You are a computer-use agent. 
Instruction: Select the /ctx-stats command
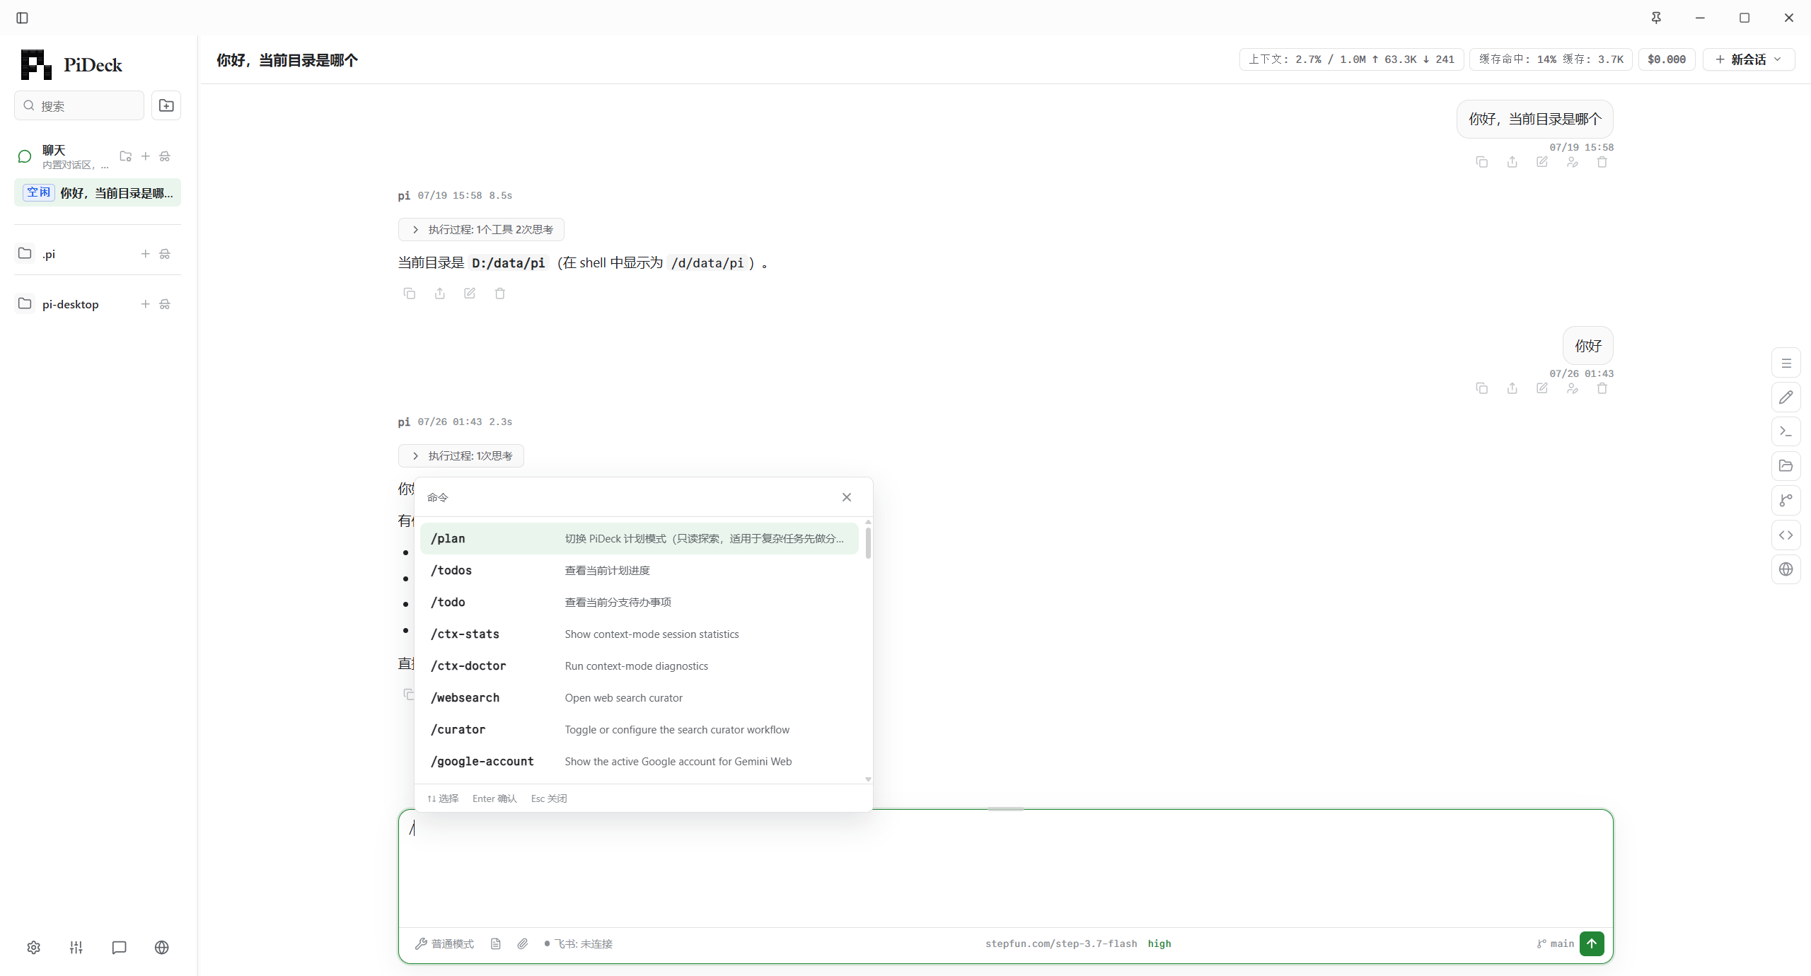click(639, 634)
